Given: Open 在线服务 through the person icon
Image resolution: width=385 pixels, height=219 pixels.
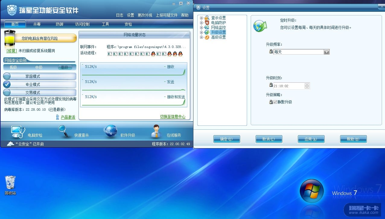Looking at the screenshot, I should pyautogui.click(x=156, y=132).
